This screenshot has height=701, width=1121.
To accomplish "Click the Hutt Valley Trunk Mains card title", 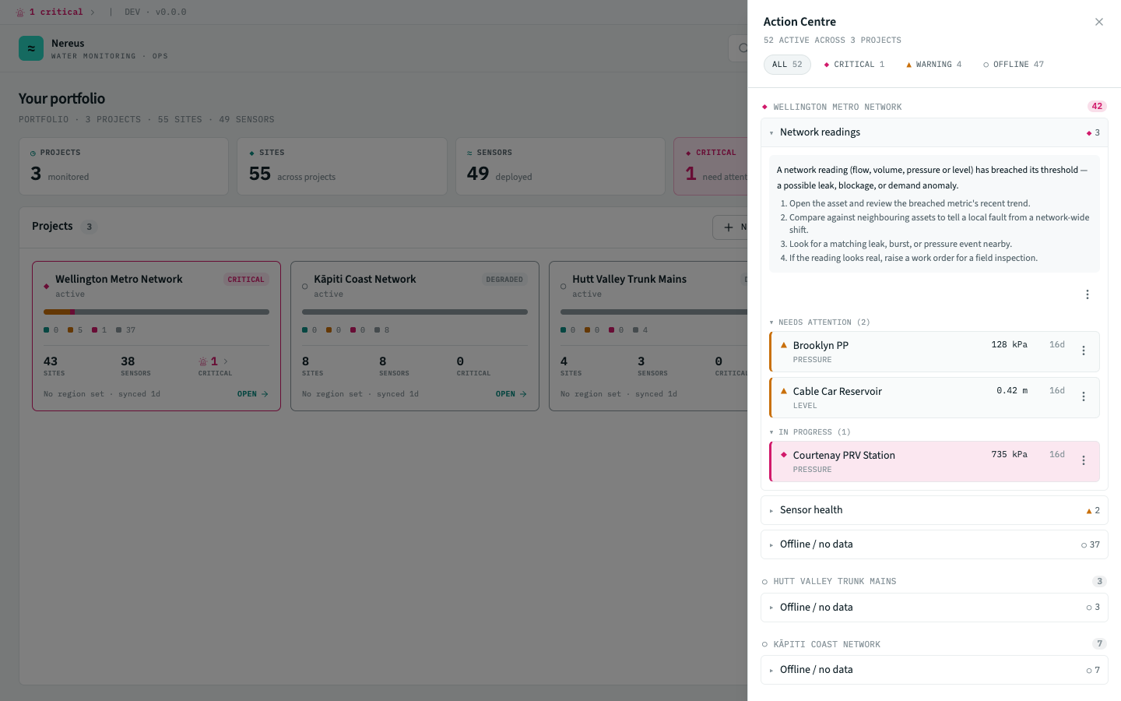I will pyautogui.click(x=629, y=279).
